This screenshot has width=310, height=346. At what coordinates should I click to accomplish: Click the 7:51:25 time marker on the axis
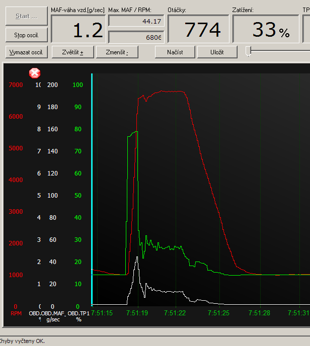tap(219, 313)
